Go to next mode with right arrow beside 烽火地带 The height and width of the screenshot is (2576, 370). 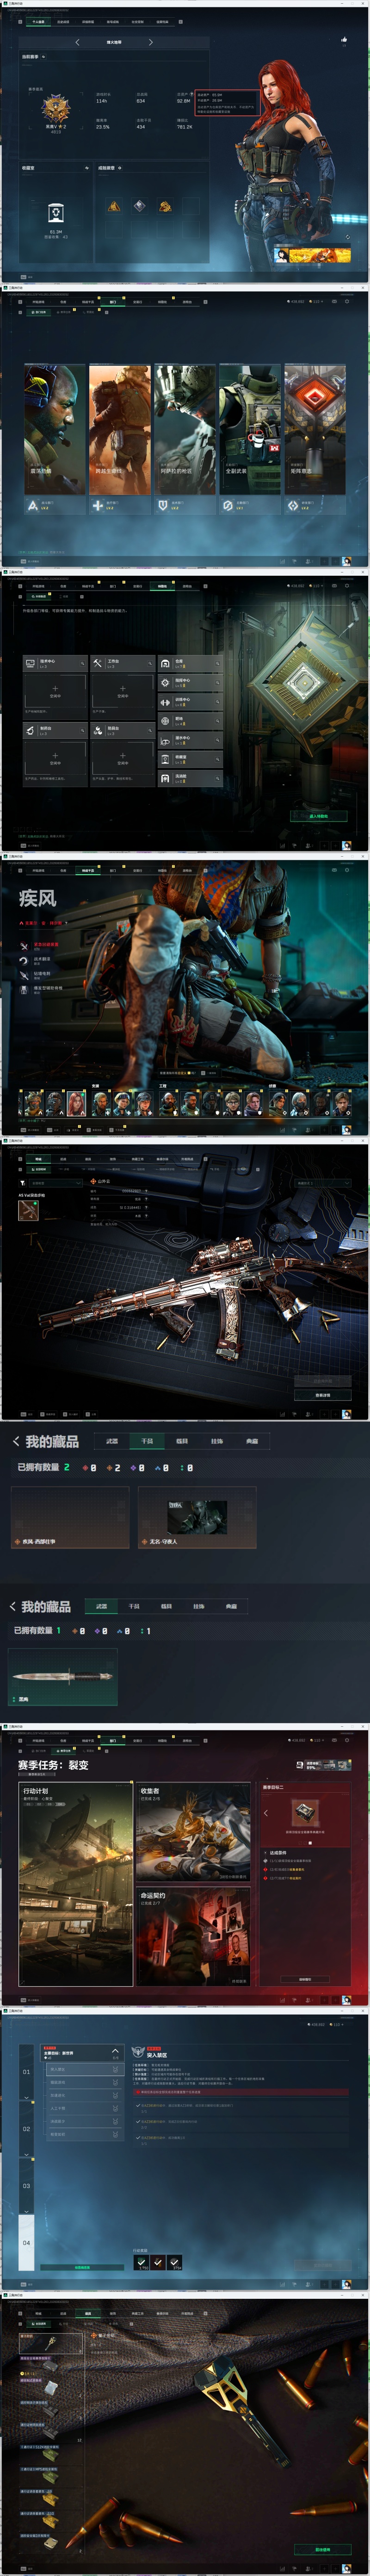151,43
